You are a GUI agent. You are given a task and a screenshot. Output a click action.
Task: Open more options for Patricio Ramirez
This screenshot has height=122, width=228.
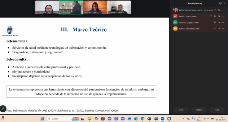tap(223, 29)
